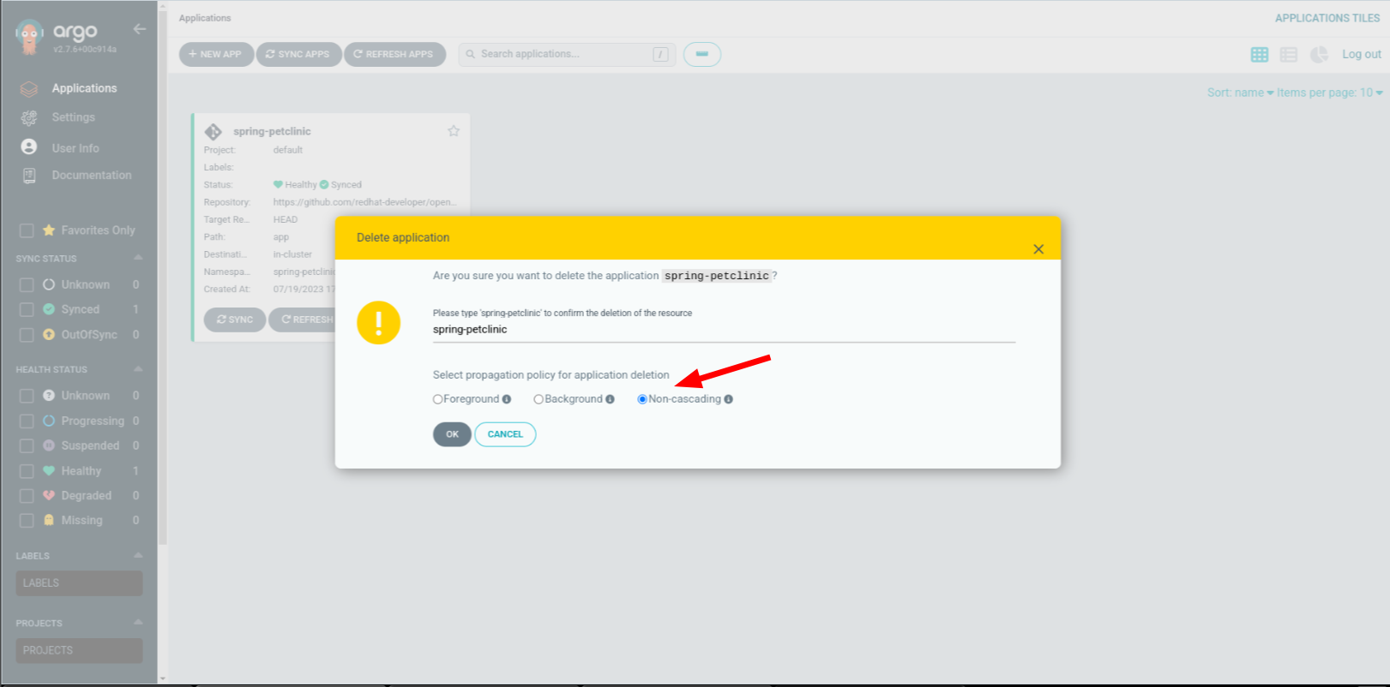The width and height of the screenshot is (1390, 687).
Task: Open the Items per page dropdown
Action: (x=1330, y=93)
